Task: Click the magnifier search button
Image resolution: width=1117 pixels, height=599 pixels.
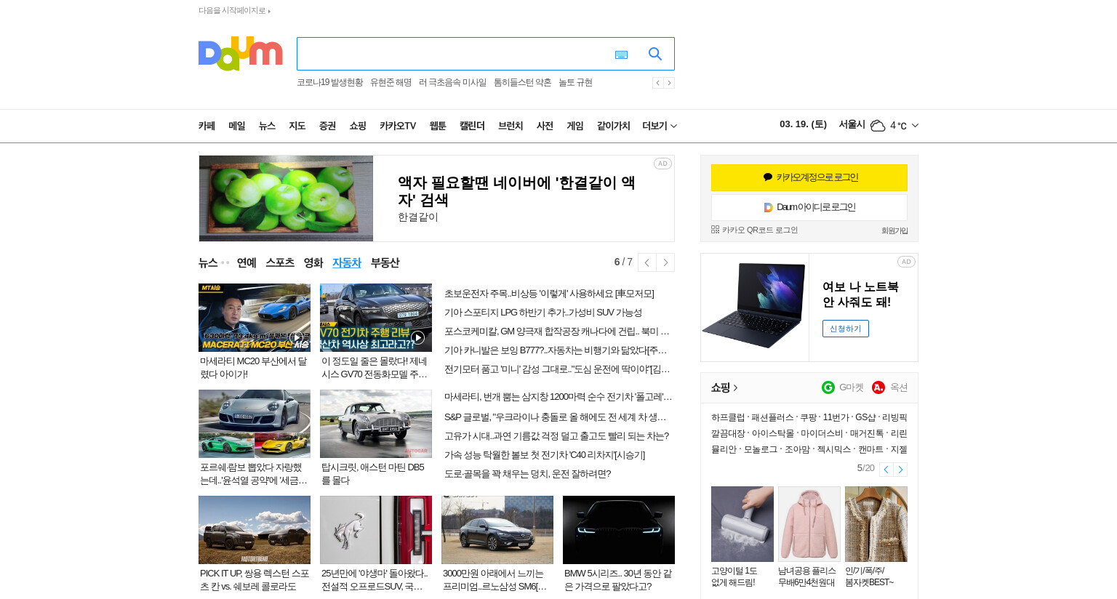Action: click(655, 54)
